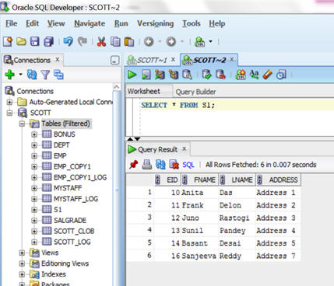Run the statement with the green arrow

[132, 75]
